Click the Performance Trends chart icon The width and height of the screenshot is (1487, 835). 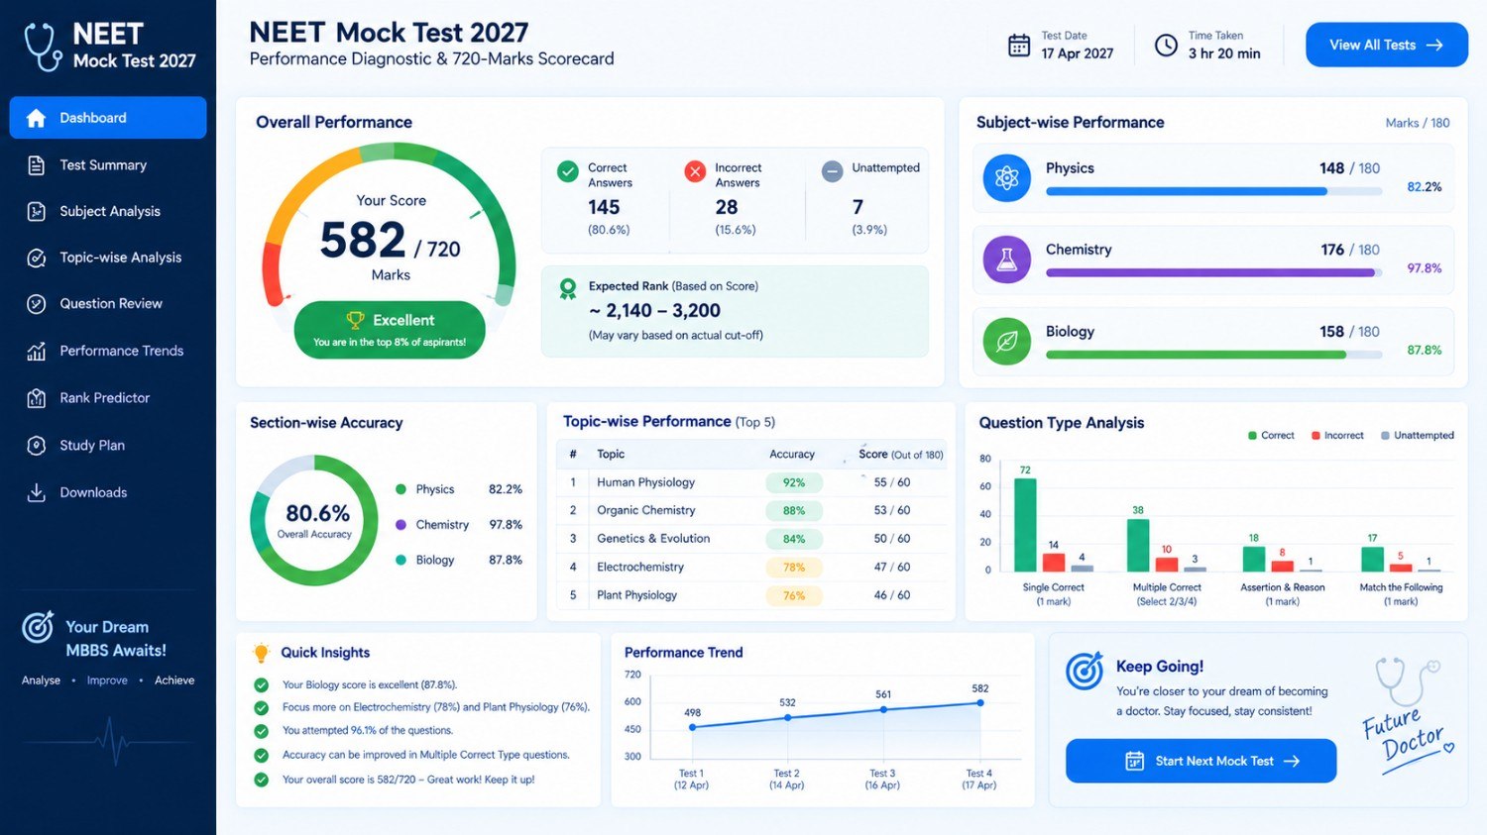click(x=36, y=351)
